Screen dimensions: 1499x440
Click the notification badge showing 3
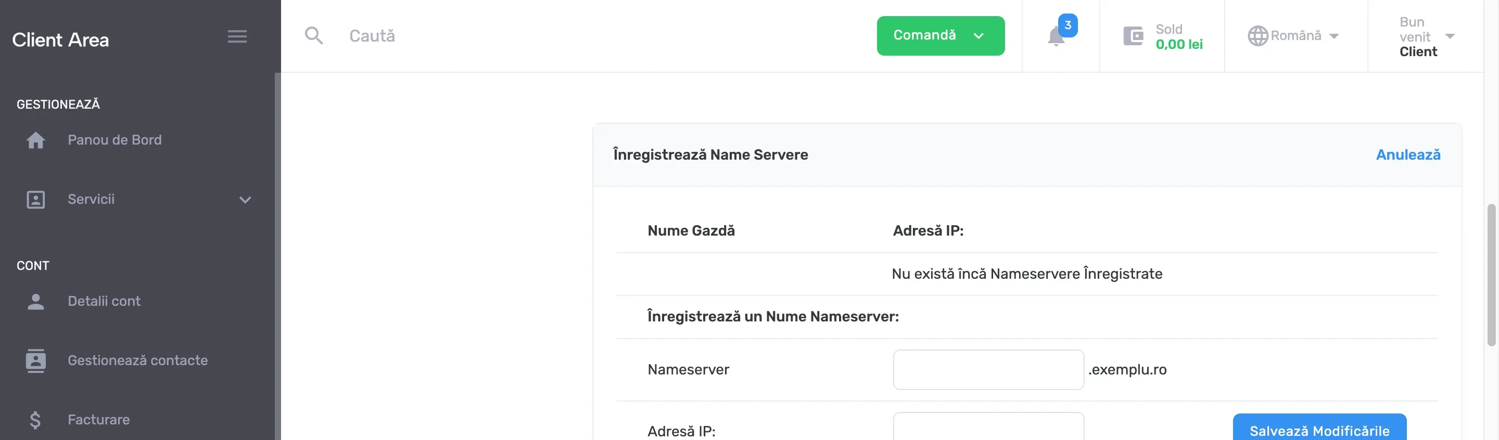pos(1068,25)
